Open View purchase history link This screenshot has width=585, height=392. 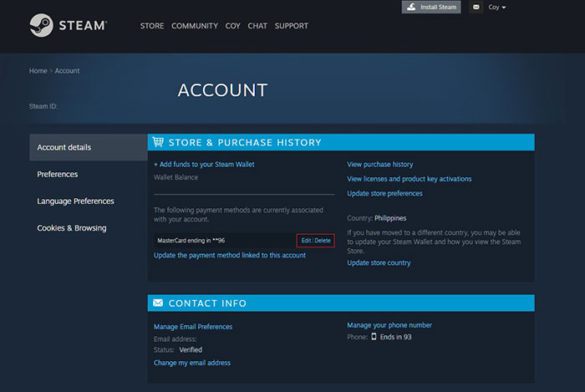tap(379, 165)
